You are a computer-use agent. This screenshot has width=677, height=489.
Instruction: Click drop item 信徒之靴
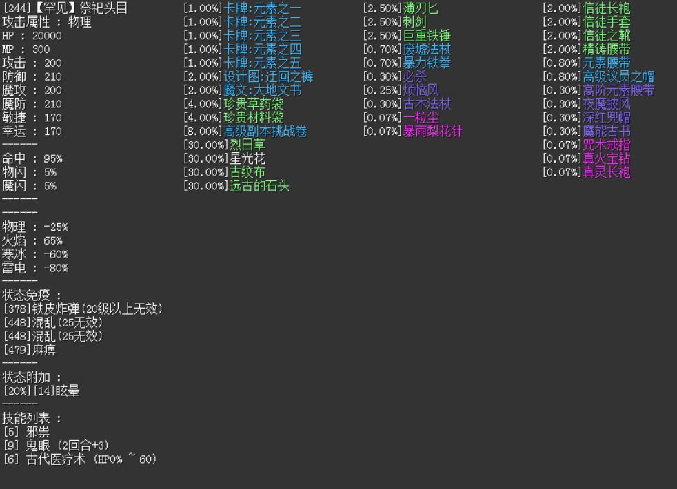click(607, 36)
